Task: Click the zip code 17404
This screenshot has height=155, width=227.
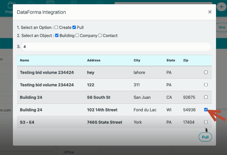Action: click(188, 122)
